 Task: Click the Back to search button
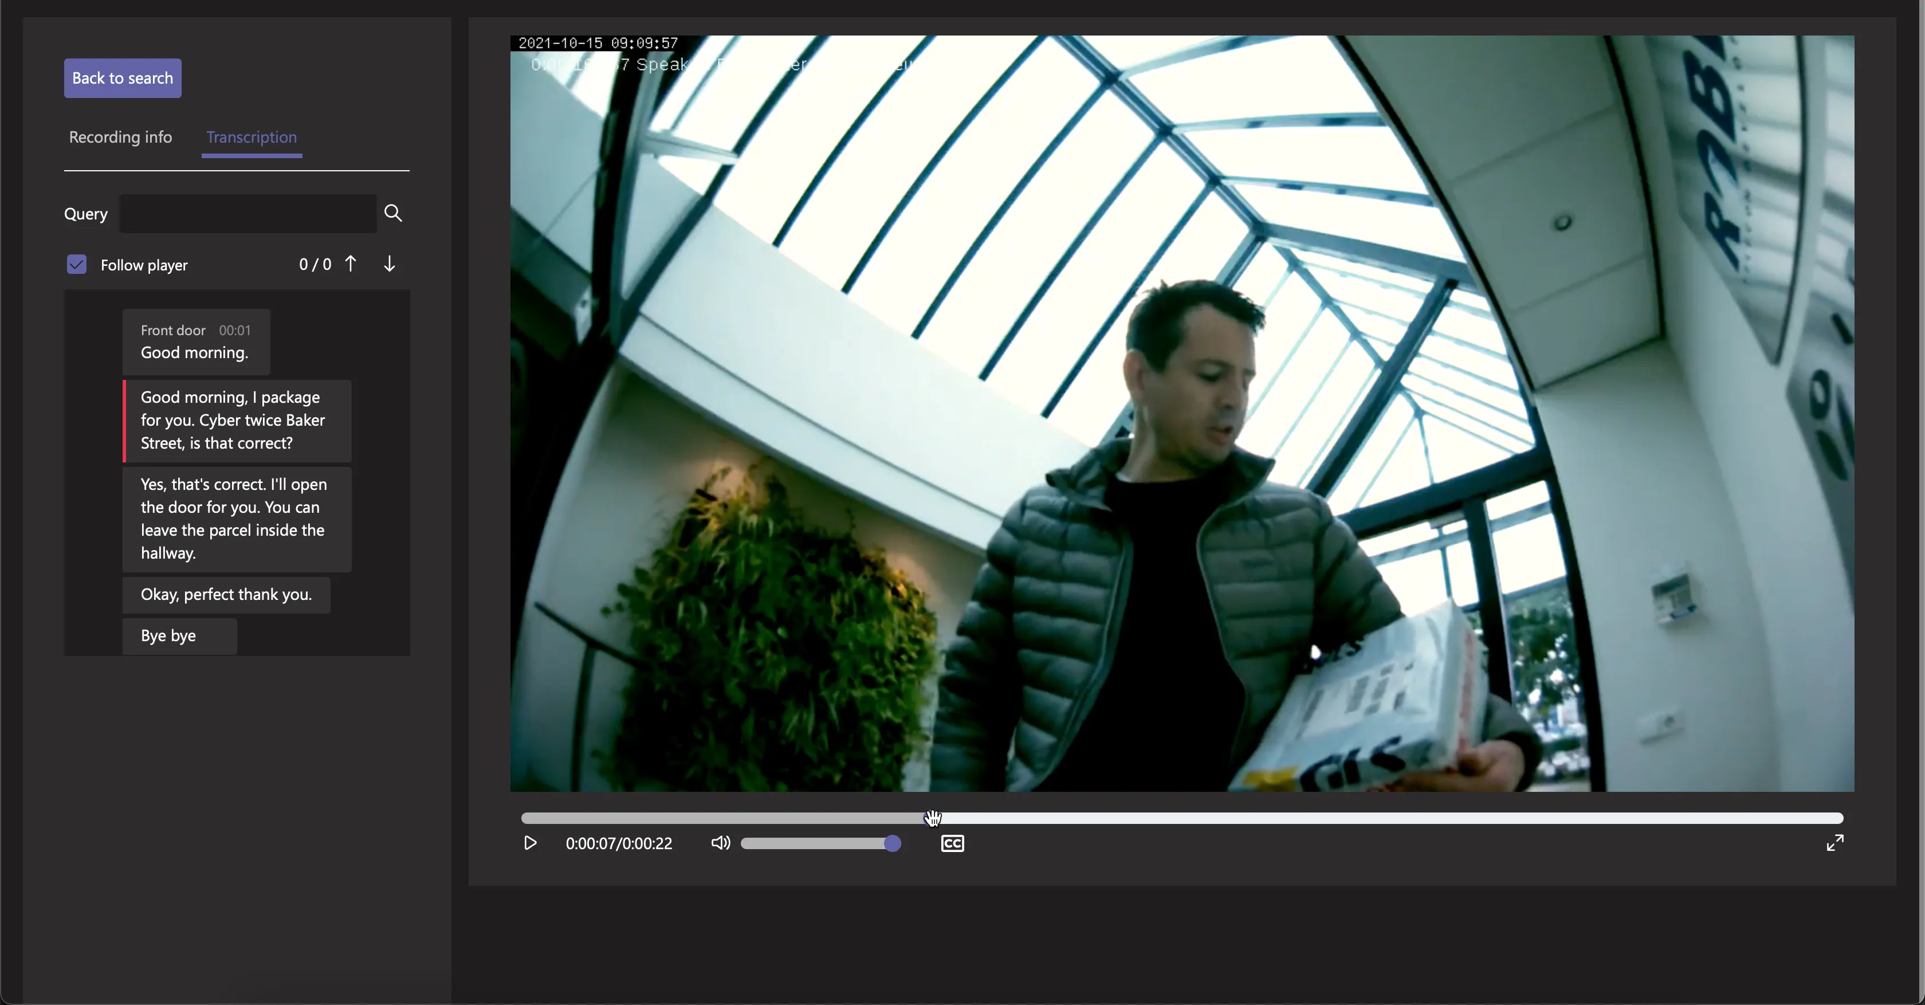tap(123, 78)
